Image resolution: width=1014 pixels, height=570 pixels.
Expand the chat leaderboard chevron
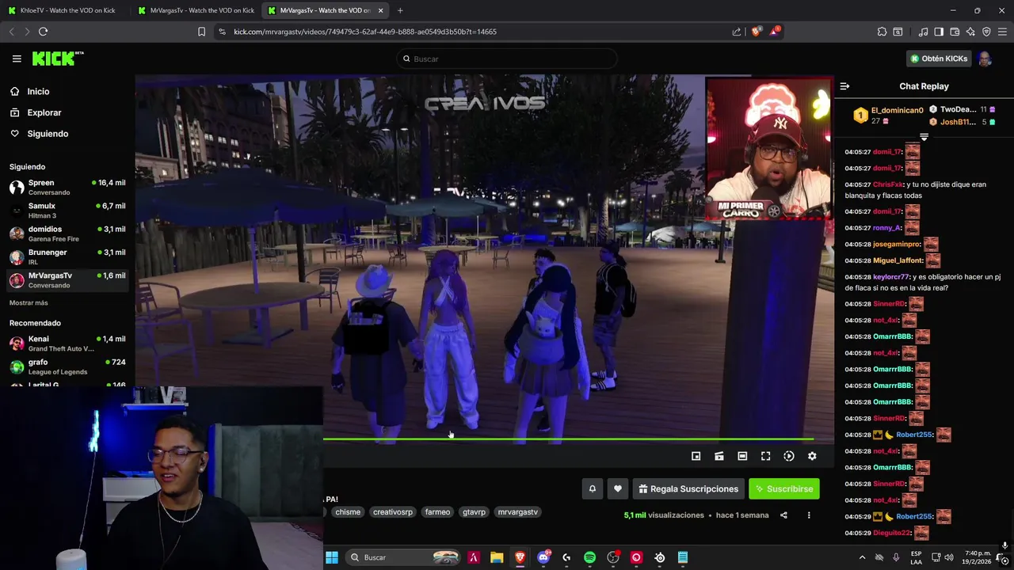tap(924, 137)
